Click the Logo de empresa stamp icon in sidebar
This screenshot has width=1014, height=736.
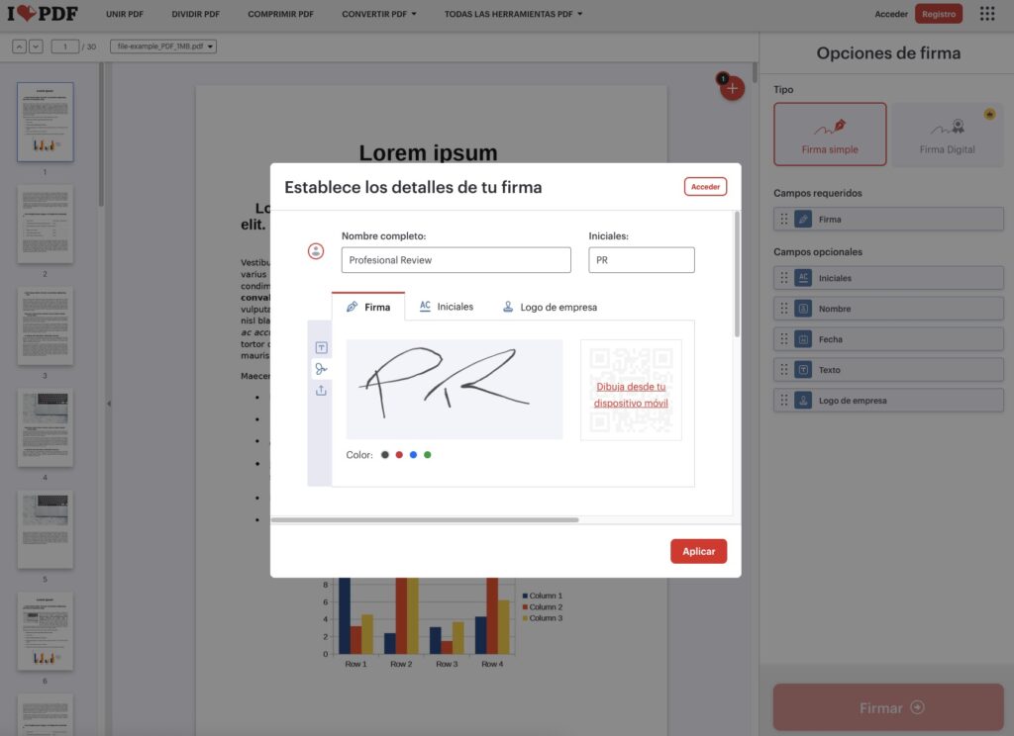[802, 401]
